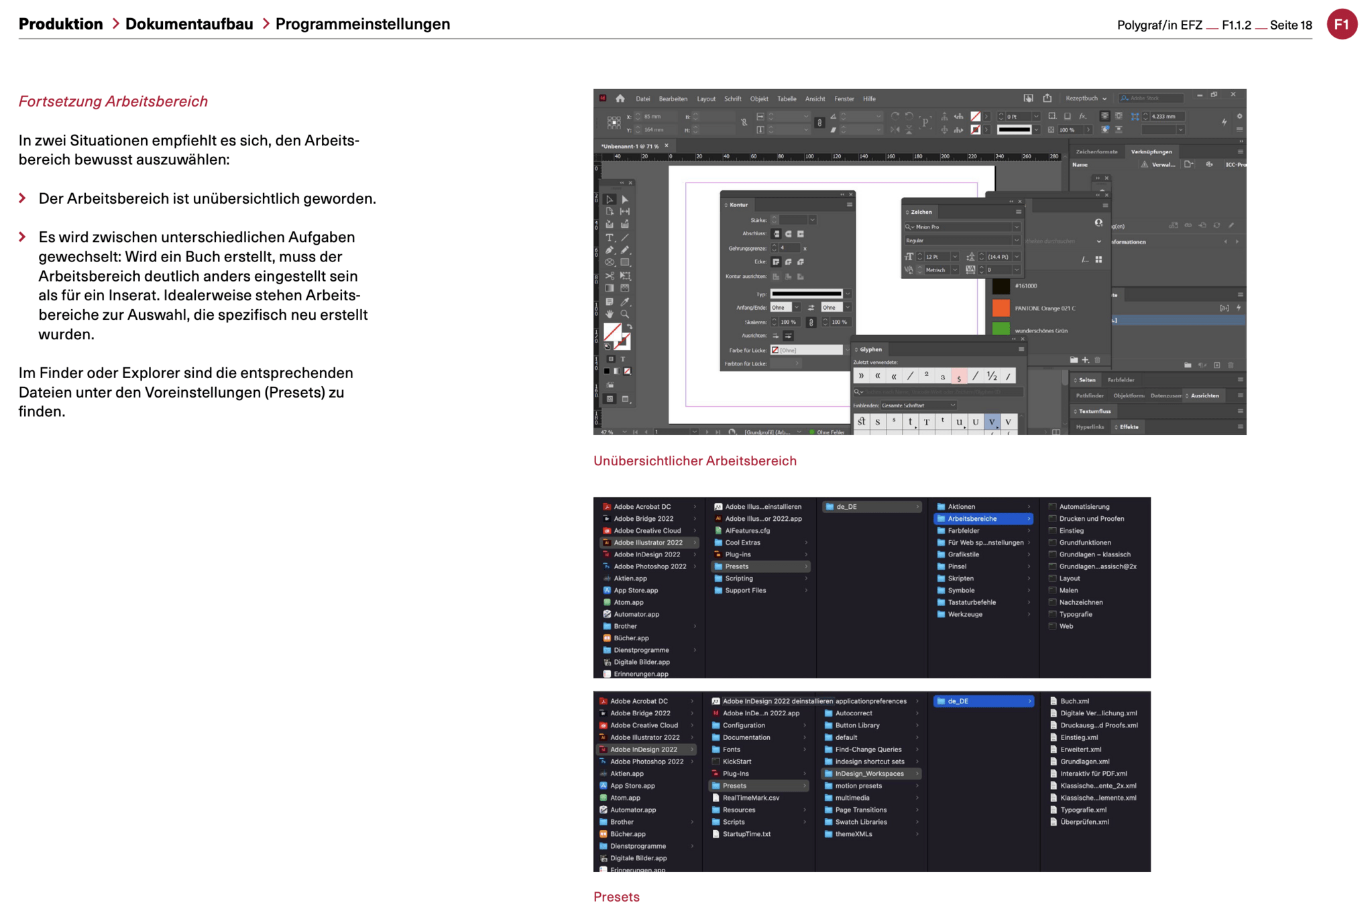Toggle the scale link chain in Kontur
The width and height of the screenshot is (1368, 905).
[x=811, y=322]
